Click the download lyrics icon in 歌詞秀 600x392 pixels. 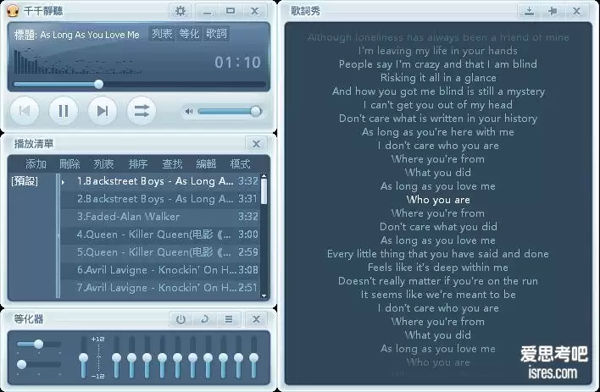(529, 11)
